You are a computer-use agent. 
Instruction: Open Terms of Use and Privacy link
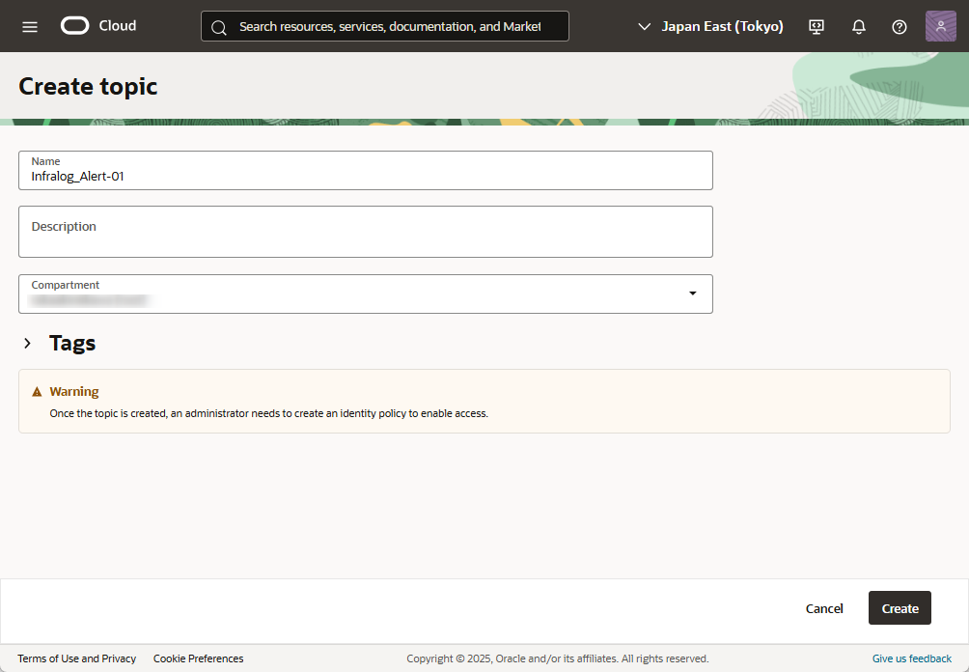click(x=77, y=658)
